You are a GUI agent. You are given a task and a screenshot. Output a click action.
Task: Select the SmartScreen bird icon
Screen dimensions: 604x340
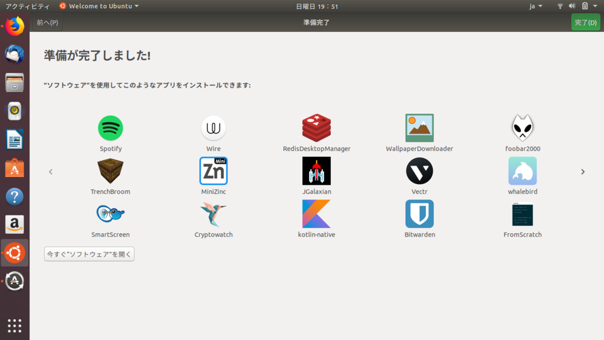pyautogui.click(x=110, y=214)
